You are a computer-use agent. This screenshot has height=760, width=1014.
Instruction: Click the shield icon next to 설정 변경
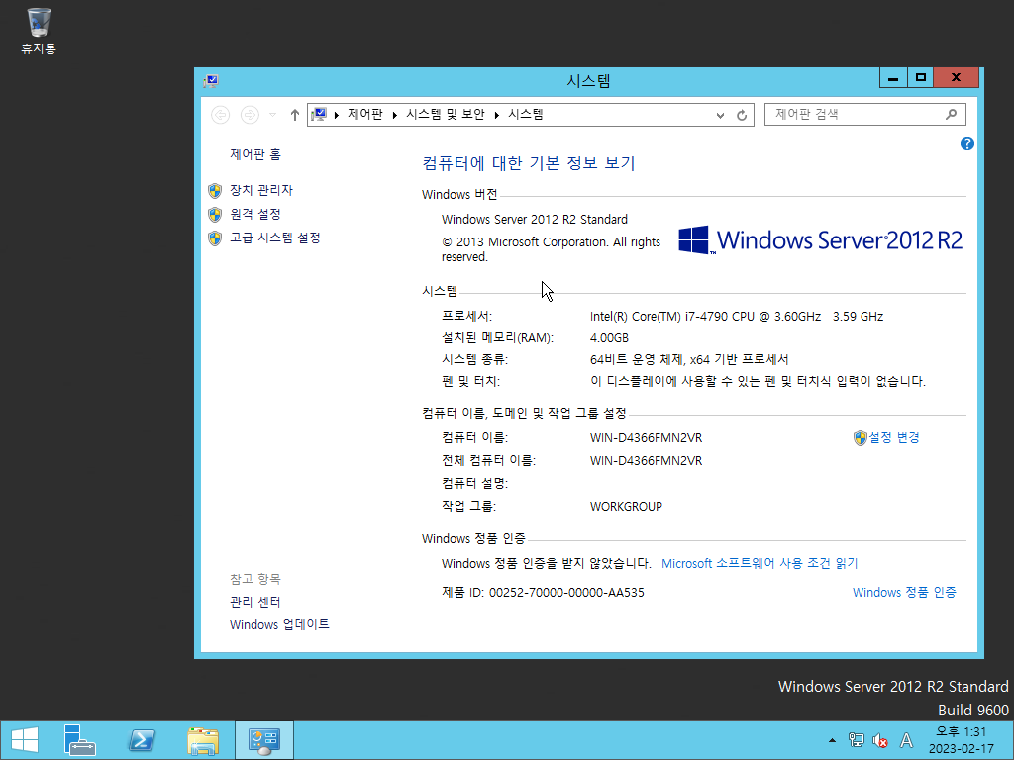click(861, 438)
